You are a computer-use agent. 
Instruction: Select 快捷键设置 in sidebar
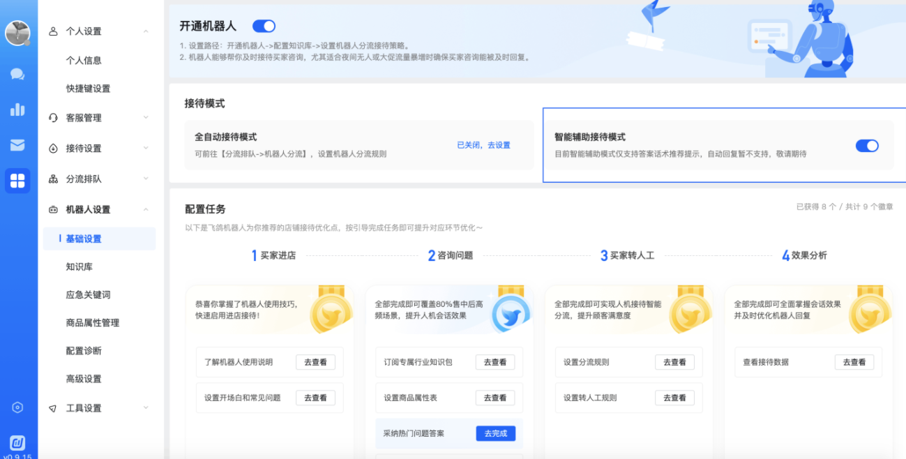(x=89, y=89)
